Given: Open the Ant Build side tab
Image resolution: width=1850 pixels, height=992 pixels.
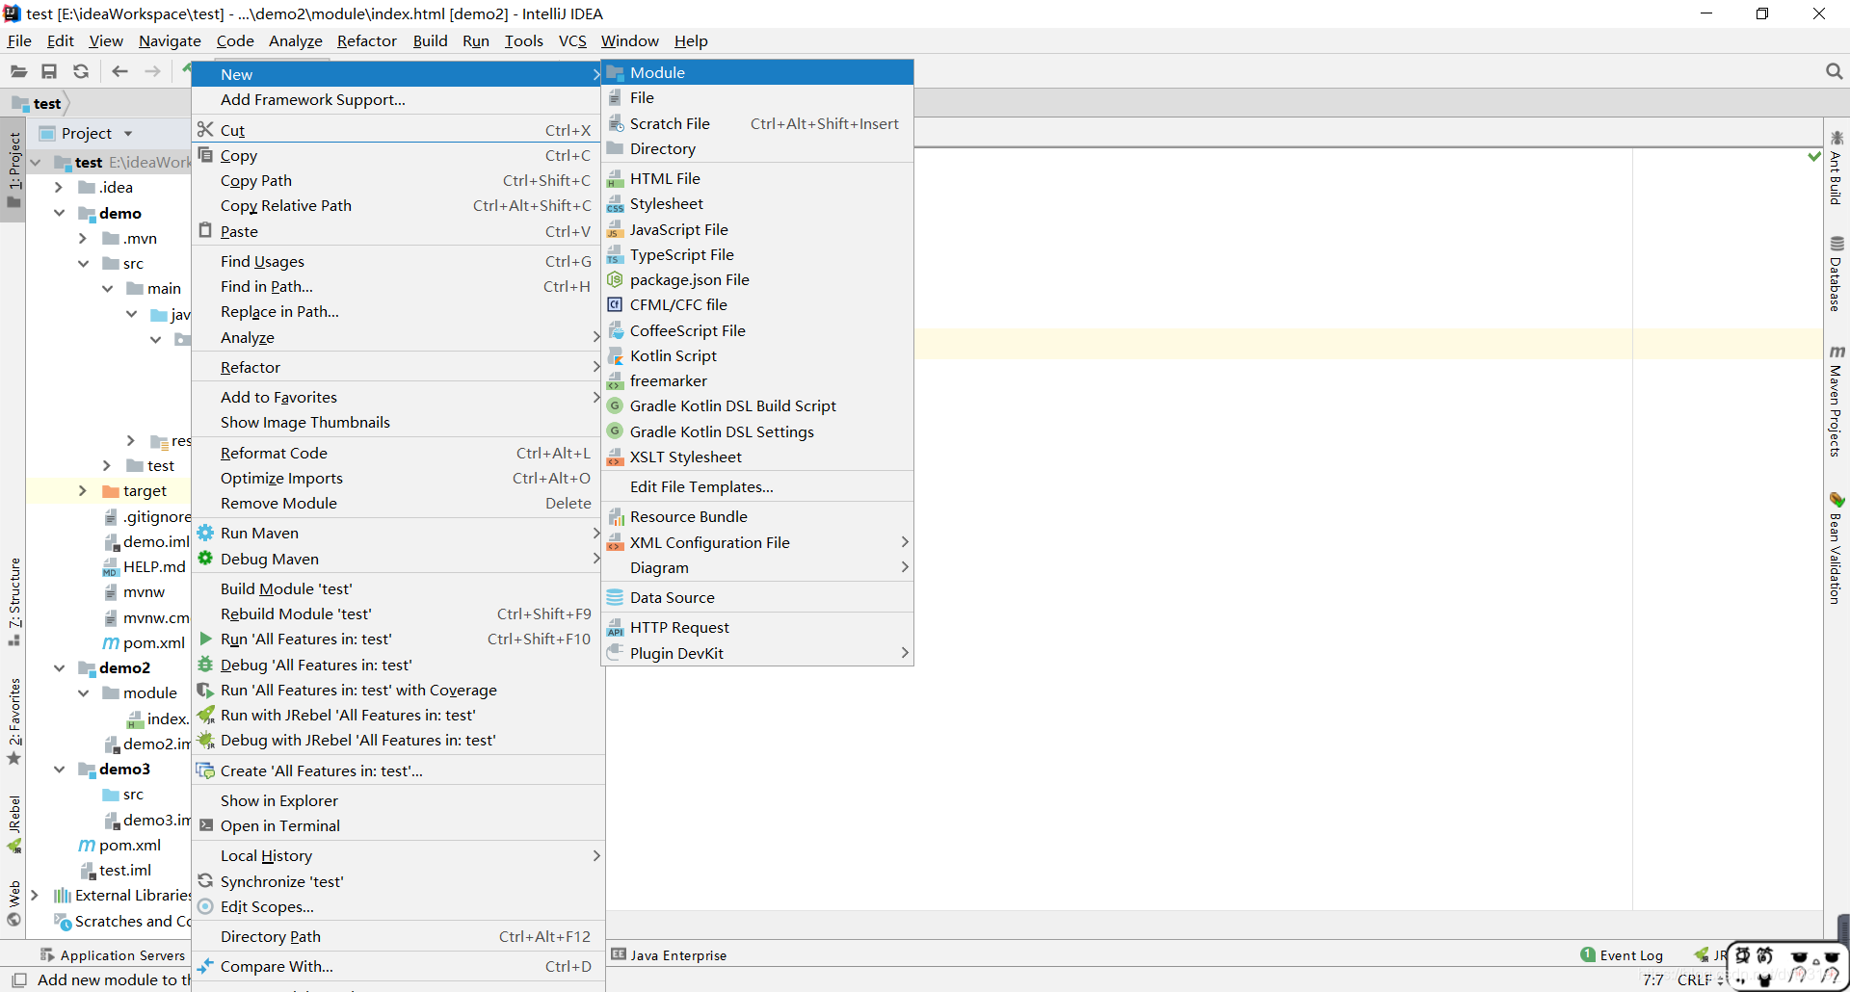Looking at the screenshot, I should [x=1837, y=168].
